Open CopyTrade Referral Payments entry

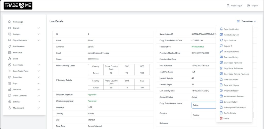pyautogui.click(x=236, y=74)
